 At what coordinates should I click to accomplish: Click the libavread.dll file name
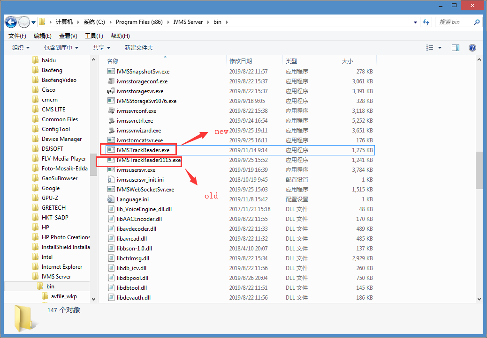click(x=132, y=239)
